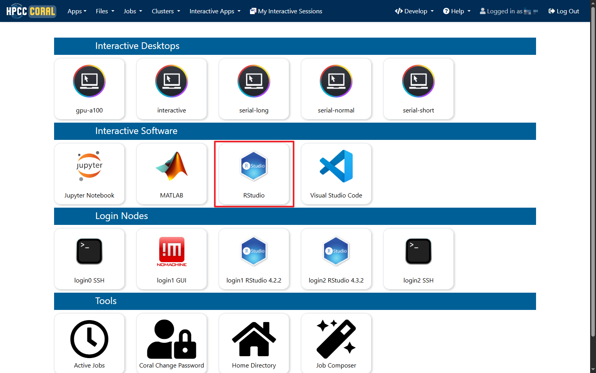Click the Coral Change Password label

click(172, 366)
